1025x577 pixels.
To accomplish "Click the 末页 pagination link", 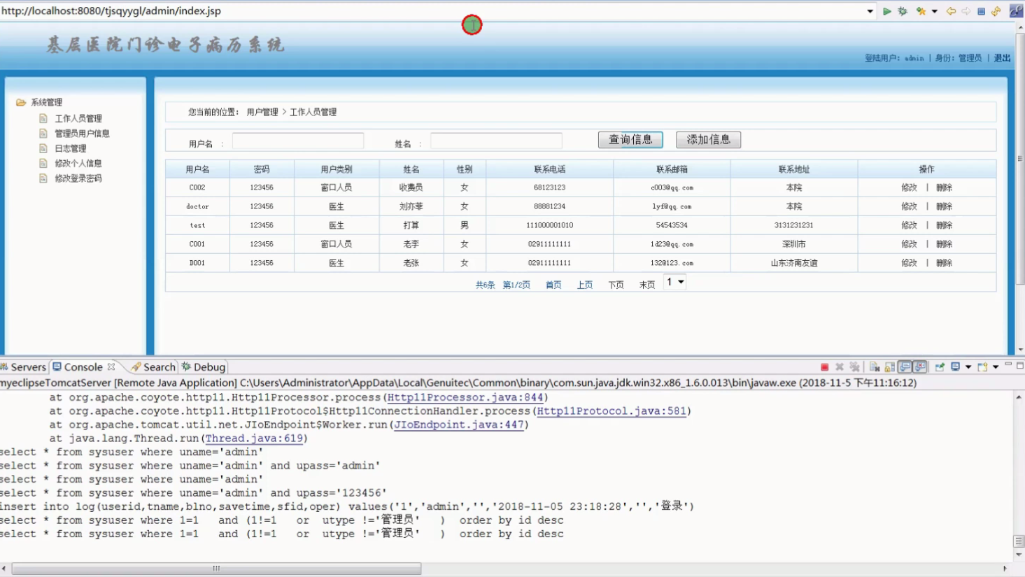I will 647,285.
